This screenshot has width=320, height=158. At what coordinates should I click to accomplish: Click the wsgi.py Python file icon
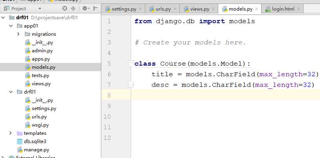pyautogui.click(x=27, y=125)
